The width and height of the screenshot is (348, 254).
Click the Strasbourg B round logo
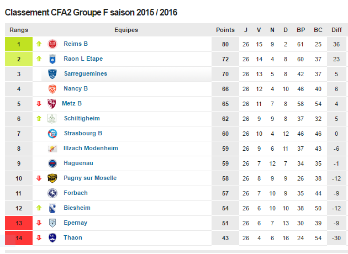pyautogui.click(x=52, y=134)
